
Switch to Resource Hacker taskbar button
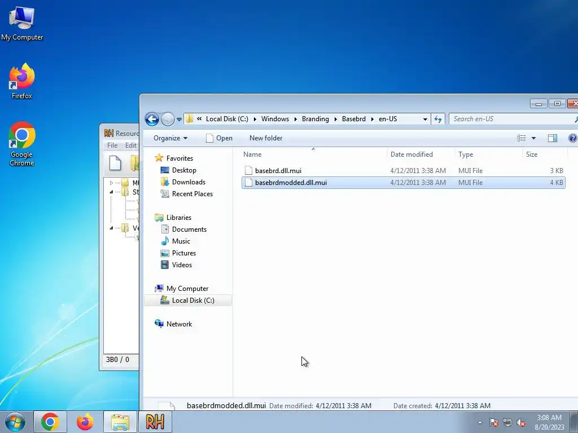click(155, 422)
